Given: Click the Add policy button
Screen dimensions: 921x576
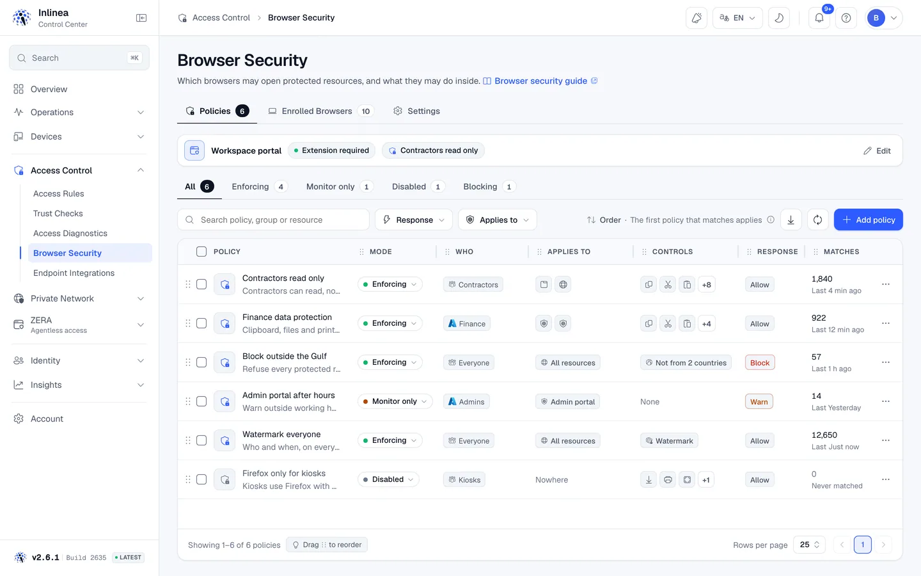Looking at the screenshot, I should tap(869, 220).
